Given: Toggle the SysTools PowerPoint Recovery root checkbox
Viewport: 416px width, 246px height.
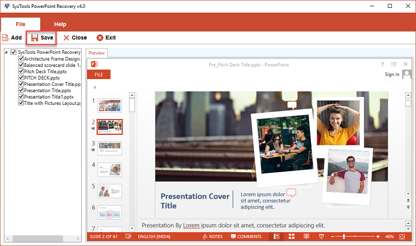Looking at the screenshot, I should 14,52.
